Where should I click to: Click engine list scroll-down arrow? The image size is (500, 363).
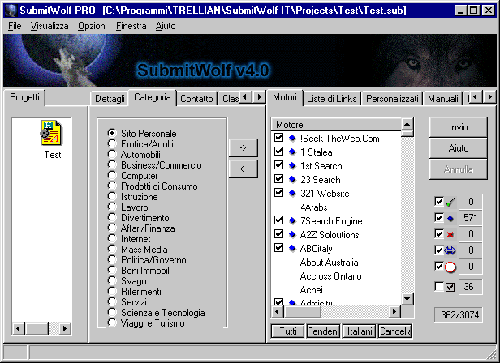407,299
